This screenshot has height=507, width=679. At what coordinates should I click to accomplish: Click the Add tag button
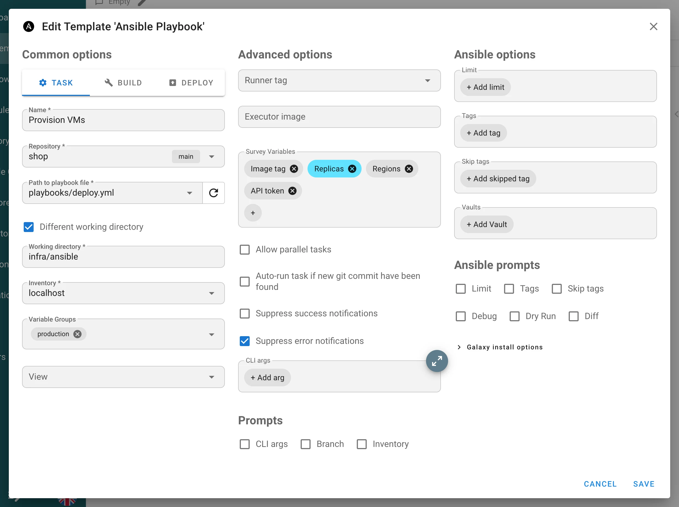[483, 133]
